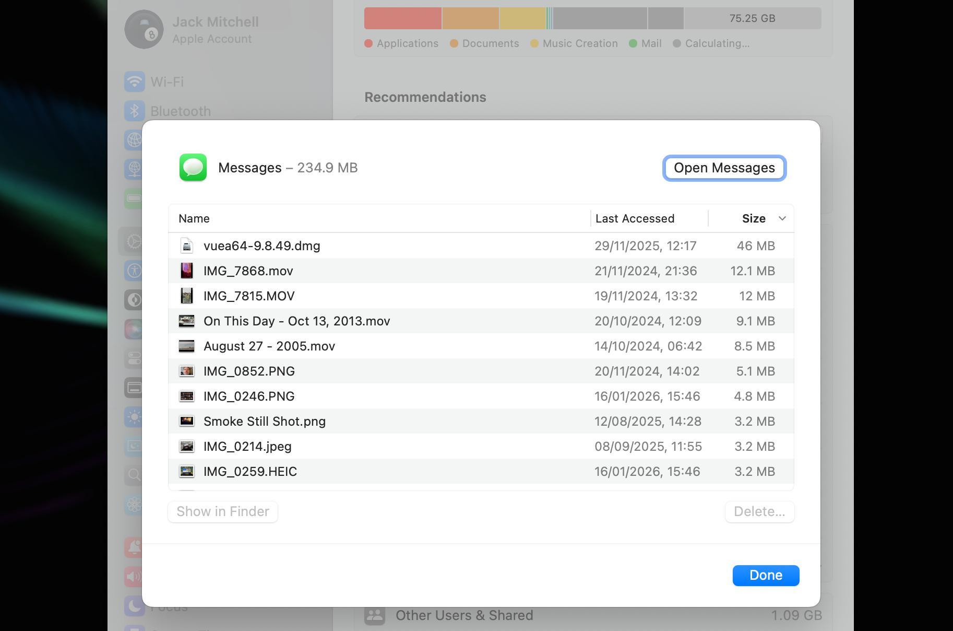Click the IMG_0259.HEIC thumbnail icon
The width and height of the screenshot is (953, 631).
click(x=187, y=471)
